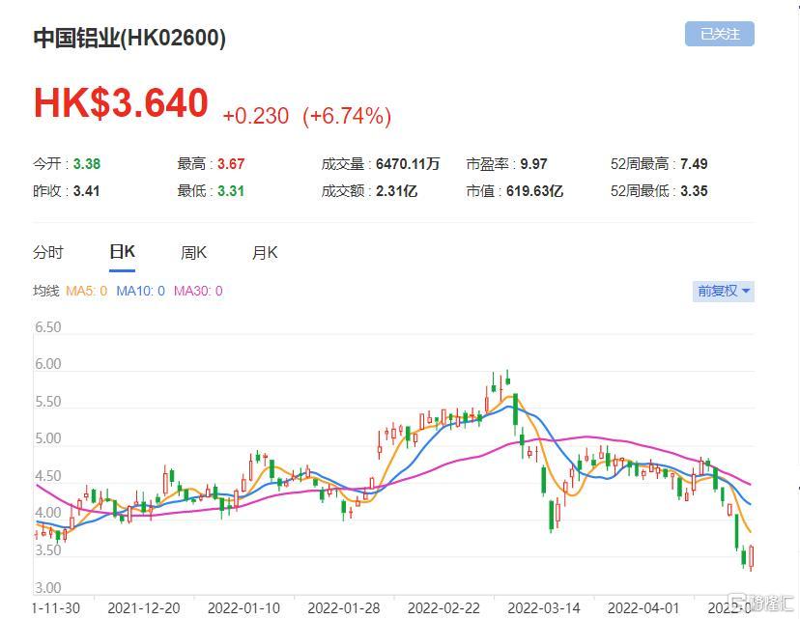Click the 4.50 price axis label
This screenshot has height=619, width=800.
click(x=48, y=476)
